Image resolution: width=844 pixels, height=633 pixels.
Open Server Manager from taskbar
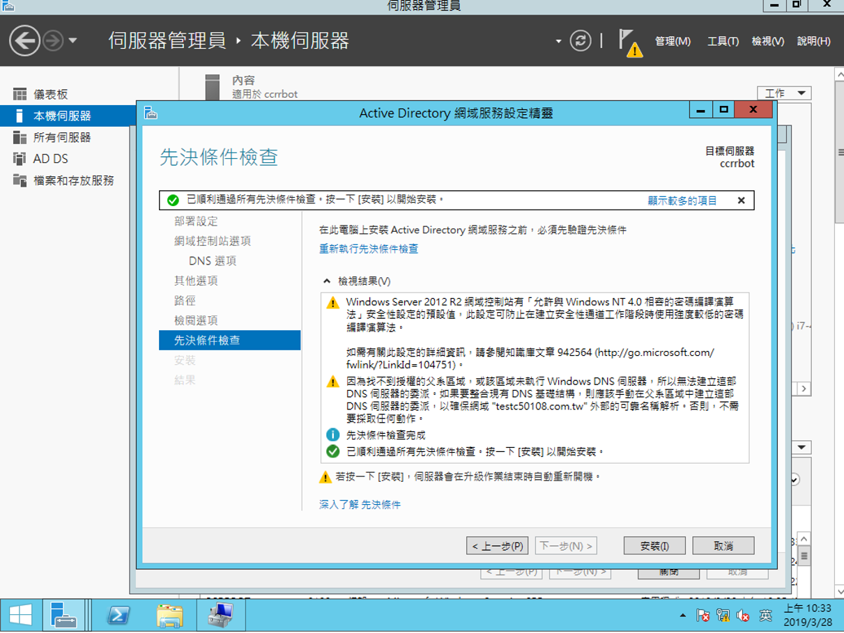(64, 616)
